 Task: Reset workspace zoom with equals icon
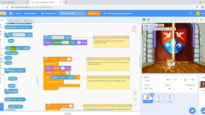tap(135, 105)
